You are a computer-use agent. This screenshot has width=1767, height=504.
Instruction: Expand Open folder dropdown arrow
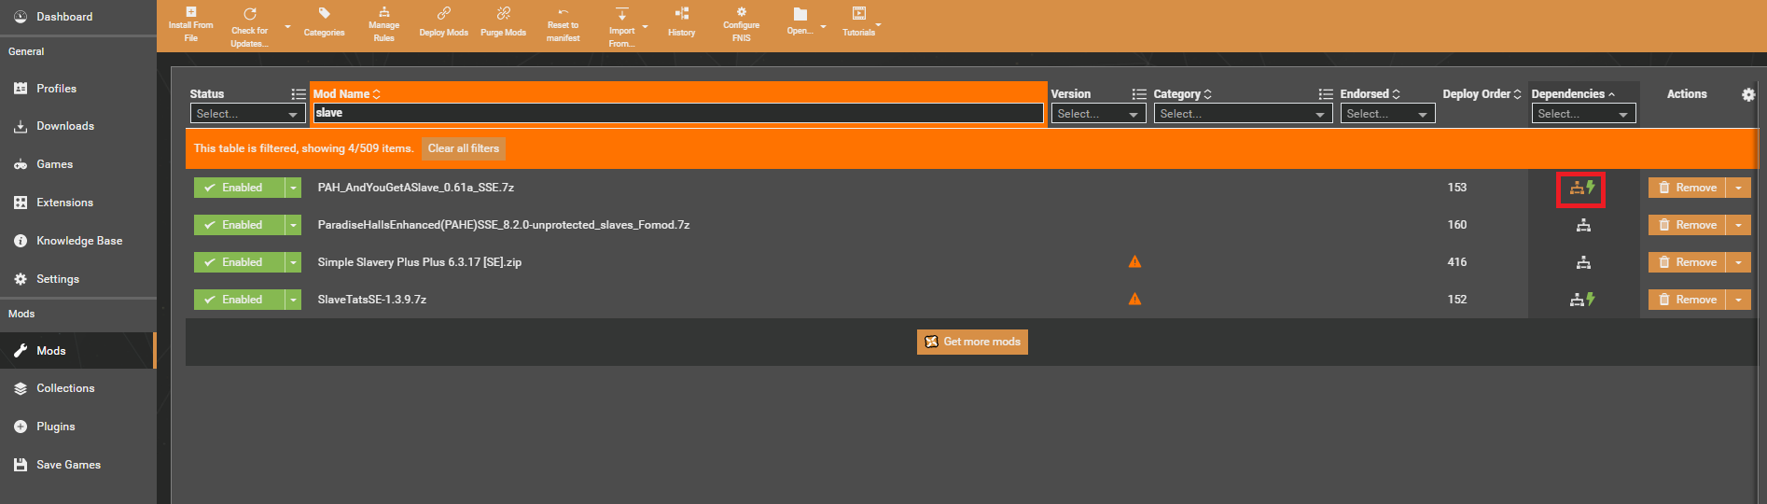[x=823, y=26]
